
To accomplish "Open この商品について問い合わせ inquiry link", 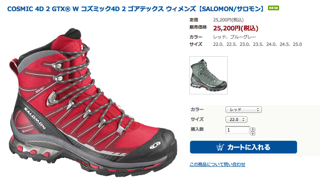I will click(217, 164).
